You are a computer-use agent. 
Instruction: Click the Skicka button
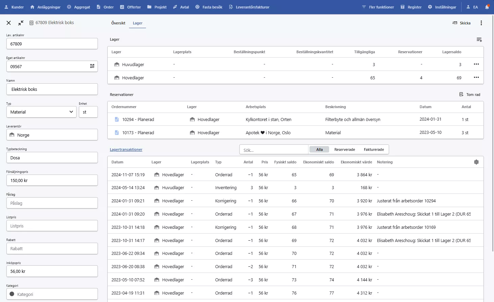click(x=461, y=23)
